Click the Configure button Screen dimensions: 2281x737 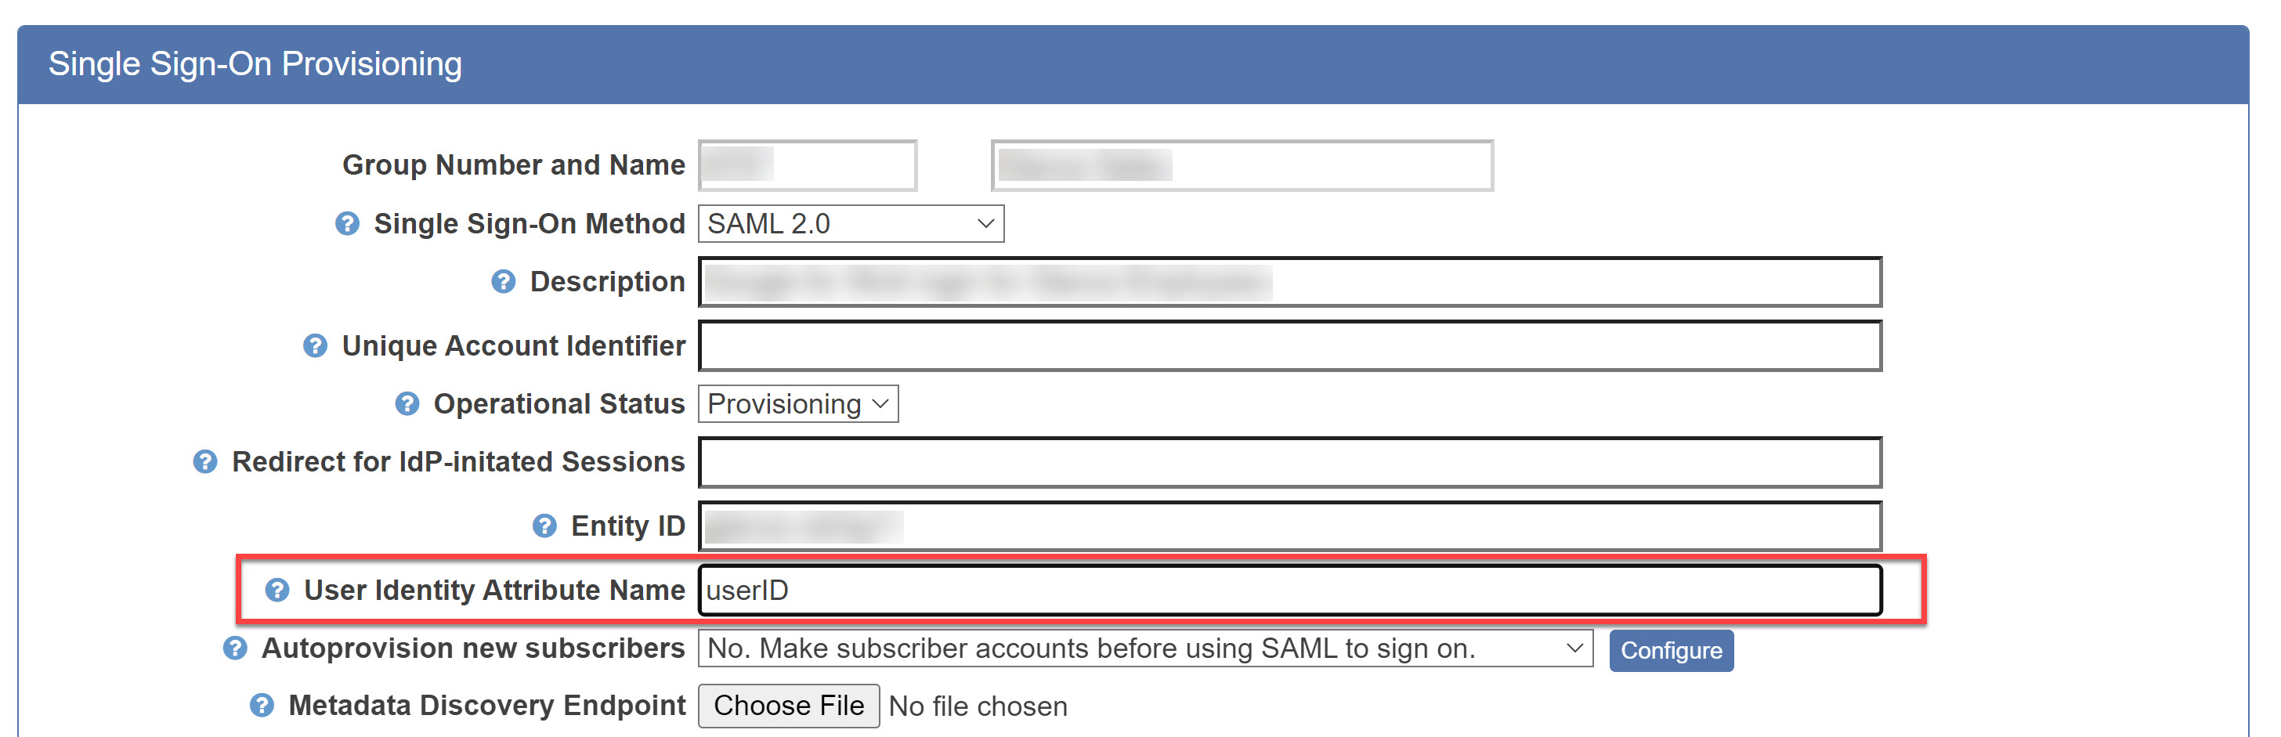click(1670, 650)
